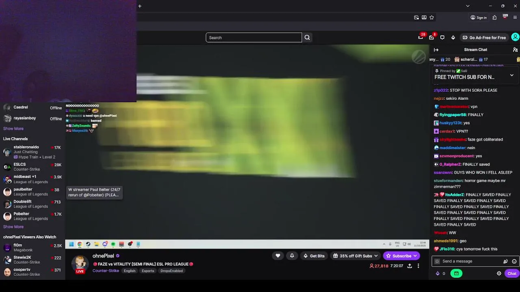Open Doublelift channel in sidebar
The height and width of the screenshot is (292, 520).
(x=32, y=204)
